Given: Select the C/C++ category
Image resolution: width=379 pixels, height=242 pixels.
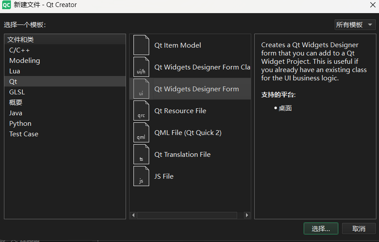Looking at the screenshot, I should (20, 50).
